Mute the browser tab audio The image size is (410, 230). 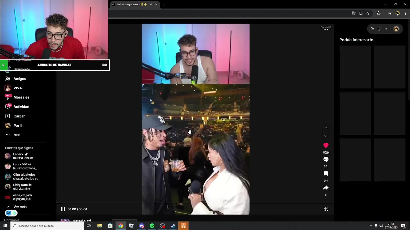(x=151, y=4)
